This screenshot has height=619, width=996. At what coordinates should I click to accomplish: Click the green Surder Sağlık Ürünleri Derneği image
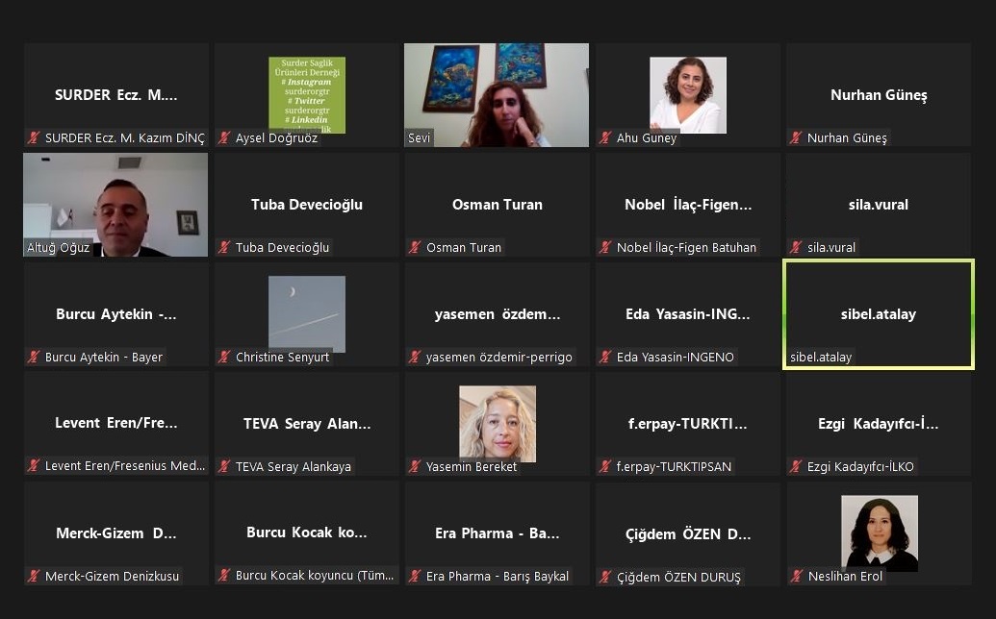click(x=306, y=94)
